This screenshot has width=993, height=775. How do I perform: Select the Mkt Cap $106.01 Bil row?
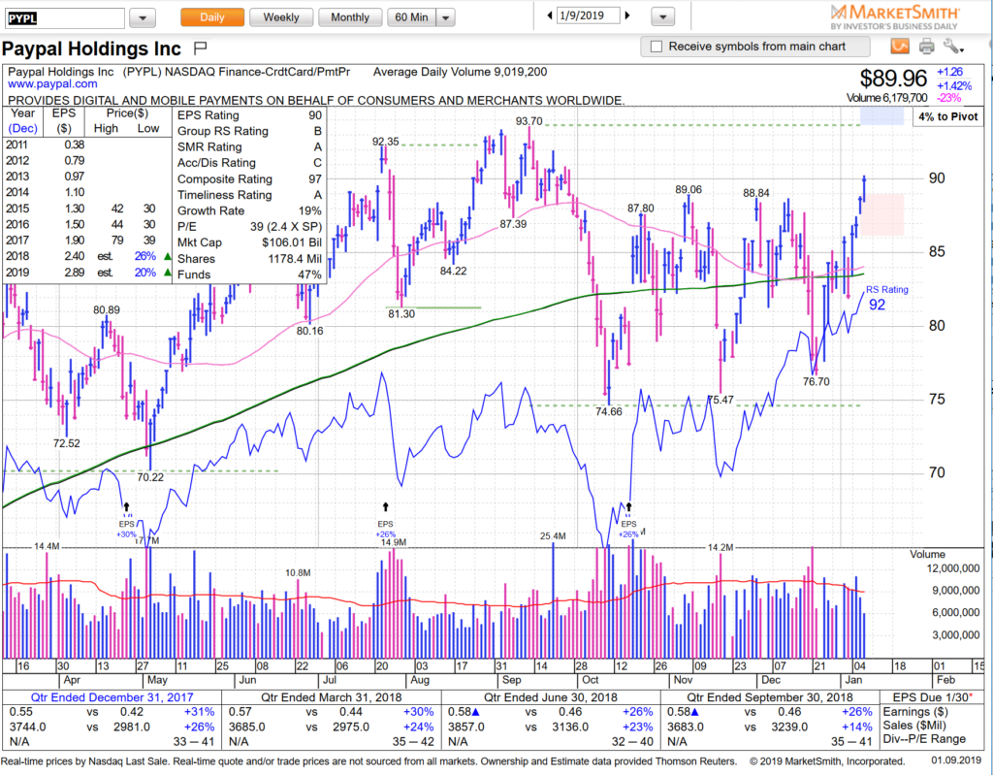point(249,242)
